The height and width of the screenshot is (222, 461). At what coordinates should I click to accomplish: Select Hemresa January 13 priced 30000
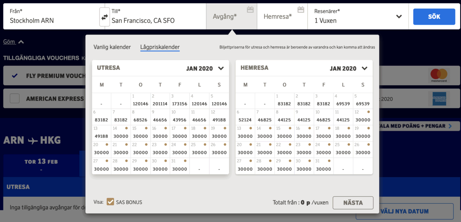(245, 133)
